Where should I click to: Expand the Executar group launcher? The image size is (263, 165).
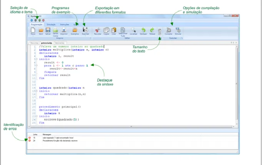pyautogui.click(x=182, y=38)
